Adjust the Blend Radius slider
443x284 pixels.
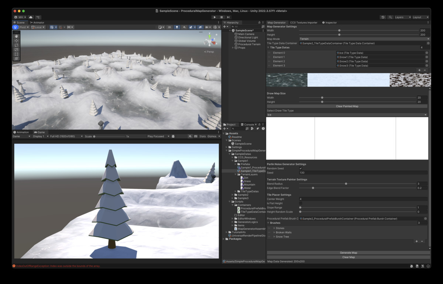pyautogui.click(x=357, y=183)
